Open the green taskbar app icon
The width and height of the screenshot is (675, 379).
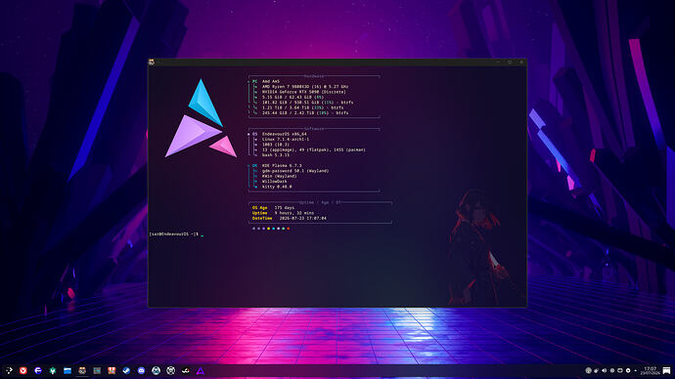53,370
